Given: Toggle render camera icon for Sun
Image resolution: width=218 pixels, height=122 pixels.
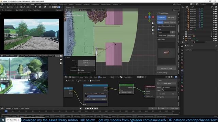Looking at the screenshot, I should click(x=216, y=29).
